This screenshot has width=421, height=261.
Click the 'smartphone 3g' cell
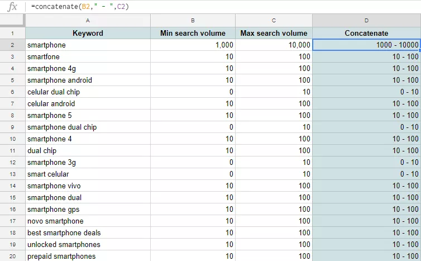88,162
